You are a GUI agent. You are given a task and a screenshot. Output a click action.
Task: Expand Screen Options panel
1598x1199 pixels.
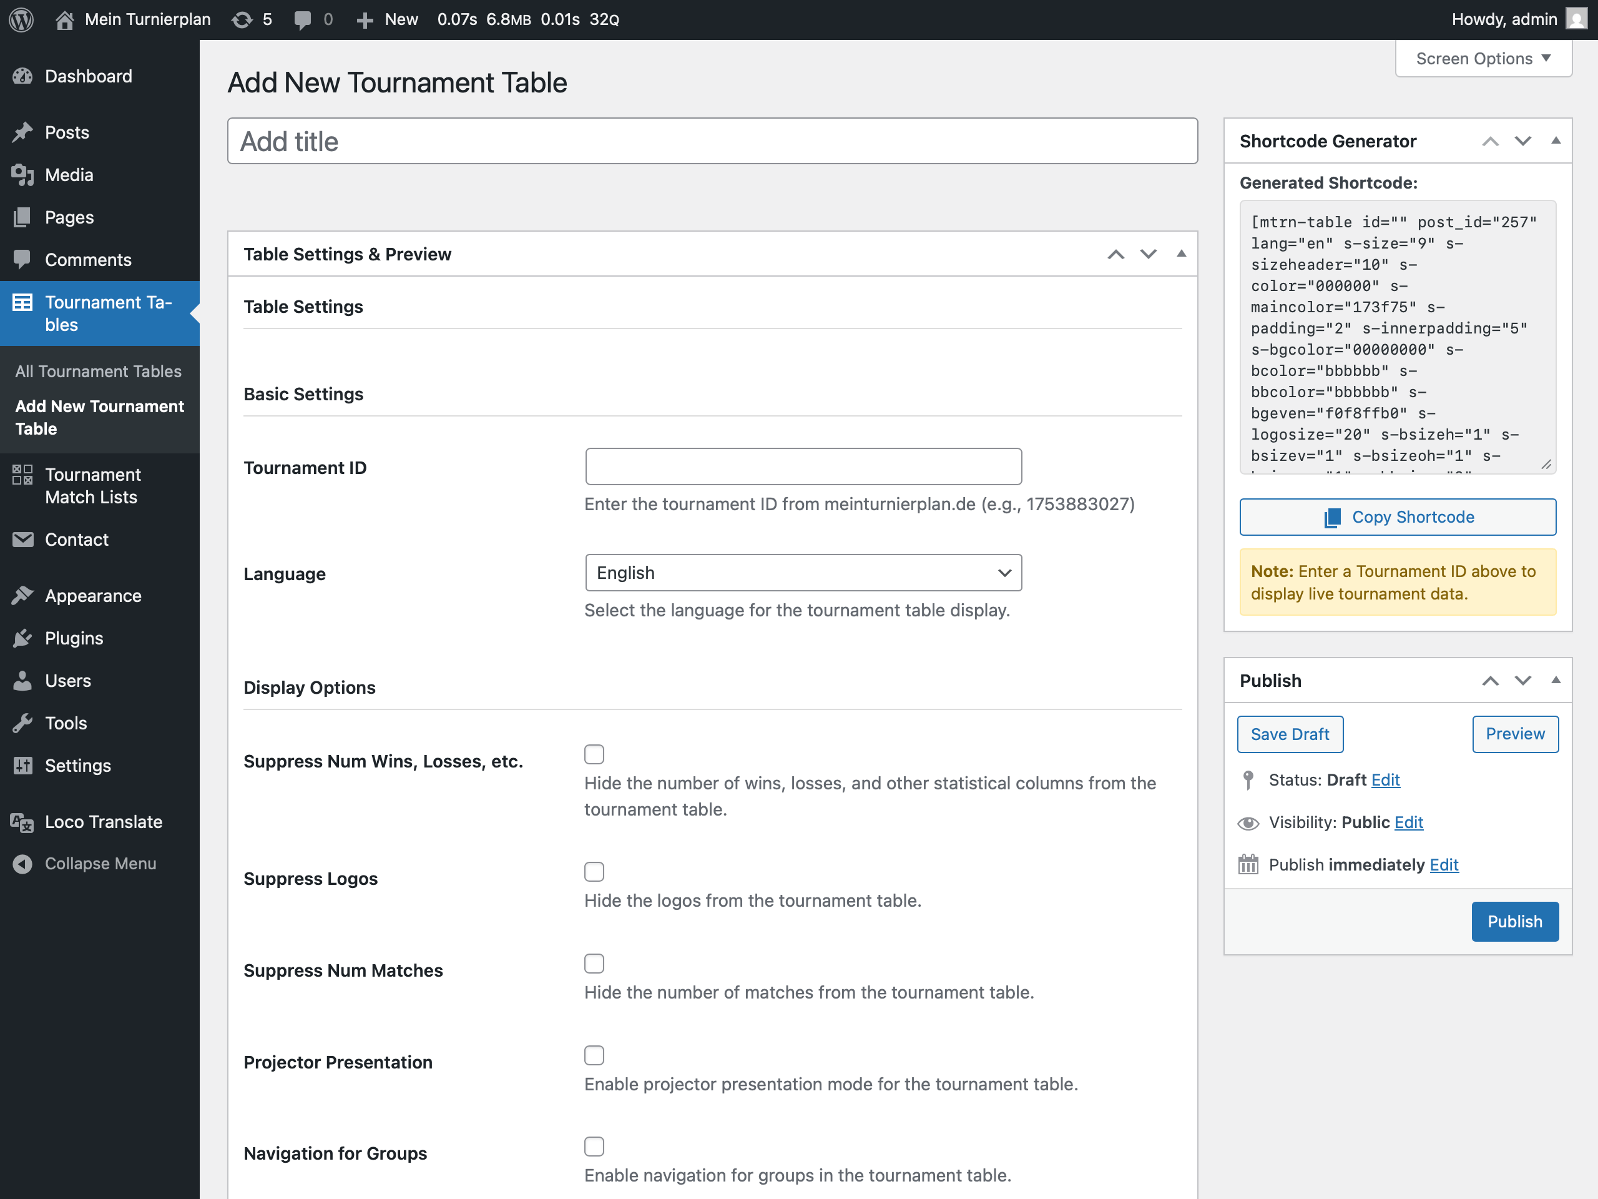click(x=1483, y=59)
